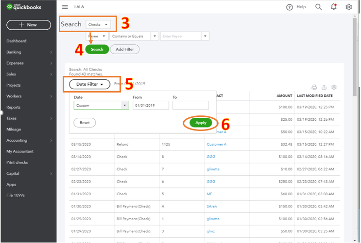This screenshot has height=243, width=361.
Task: Open the notifications bell
Action: [334, 7]
